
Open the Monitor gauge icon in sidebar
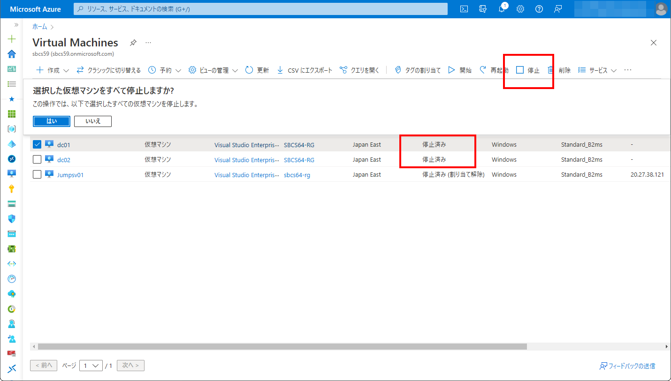[x=12, y=279]
